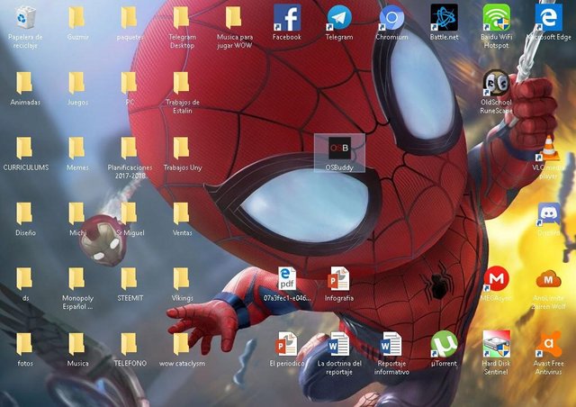Select the MEGAsync icon

[496, 279]
